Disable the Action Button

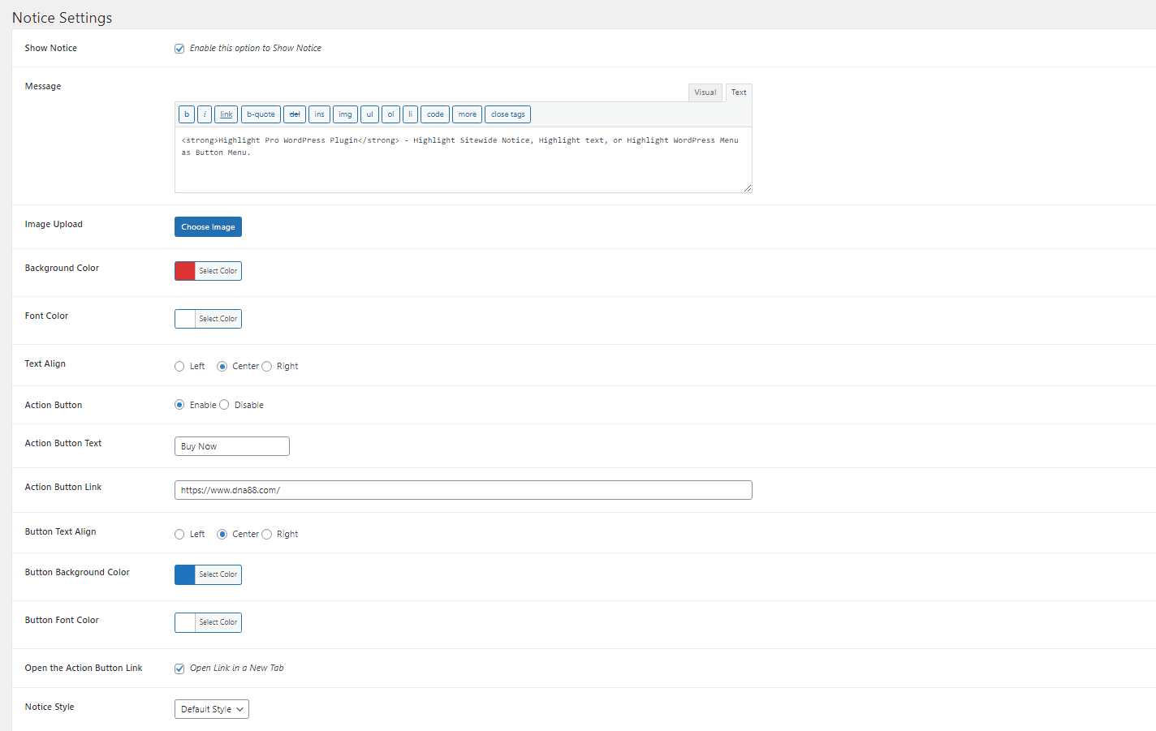224,405
